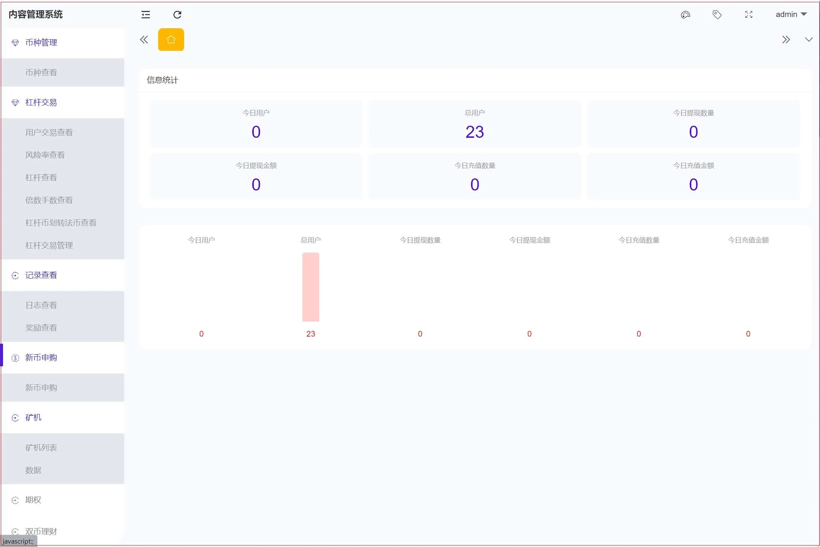Open 用户交易查看 submenu item
Image resolution: width=820 pixels, height=547 pixels.
pyautogui.click(x=49, y=133)
